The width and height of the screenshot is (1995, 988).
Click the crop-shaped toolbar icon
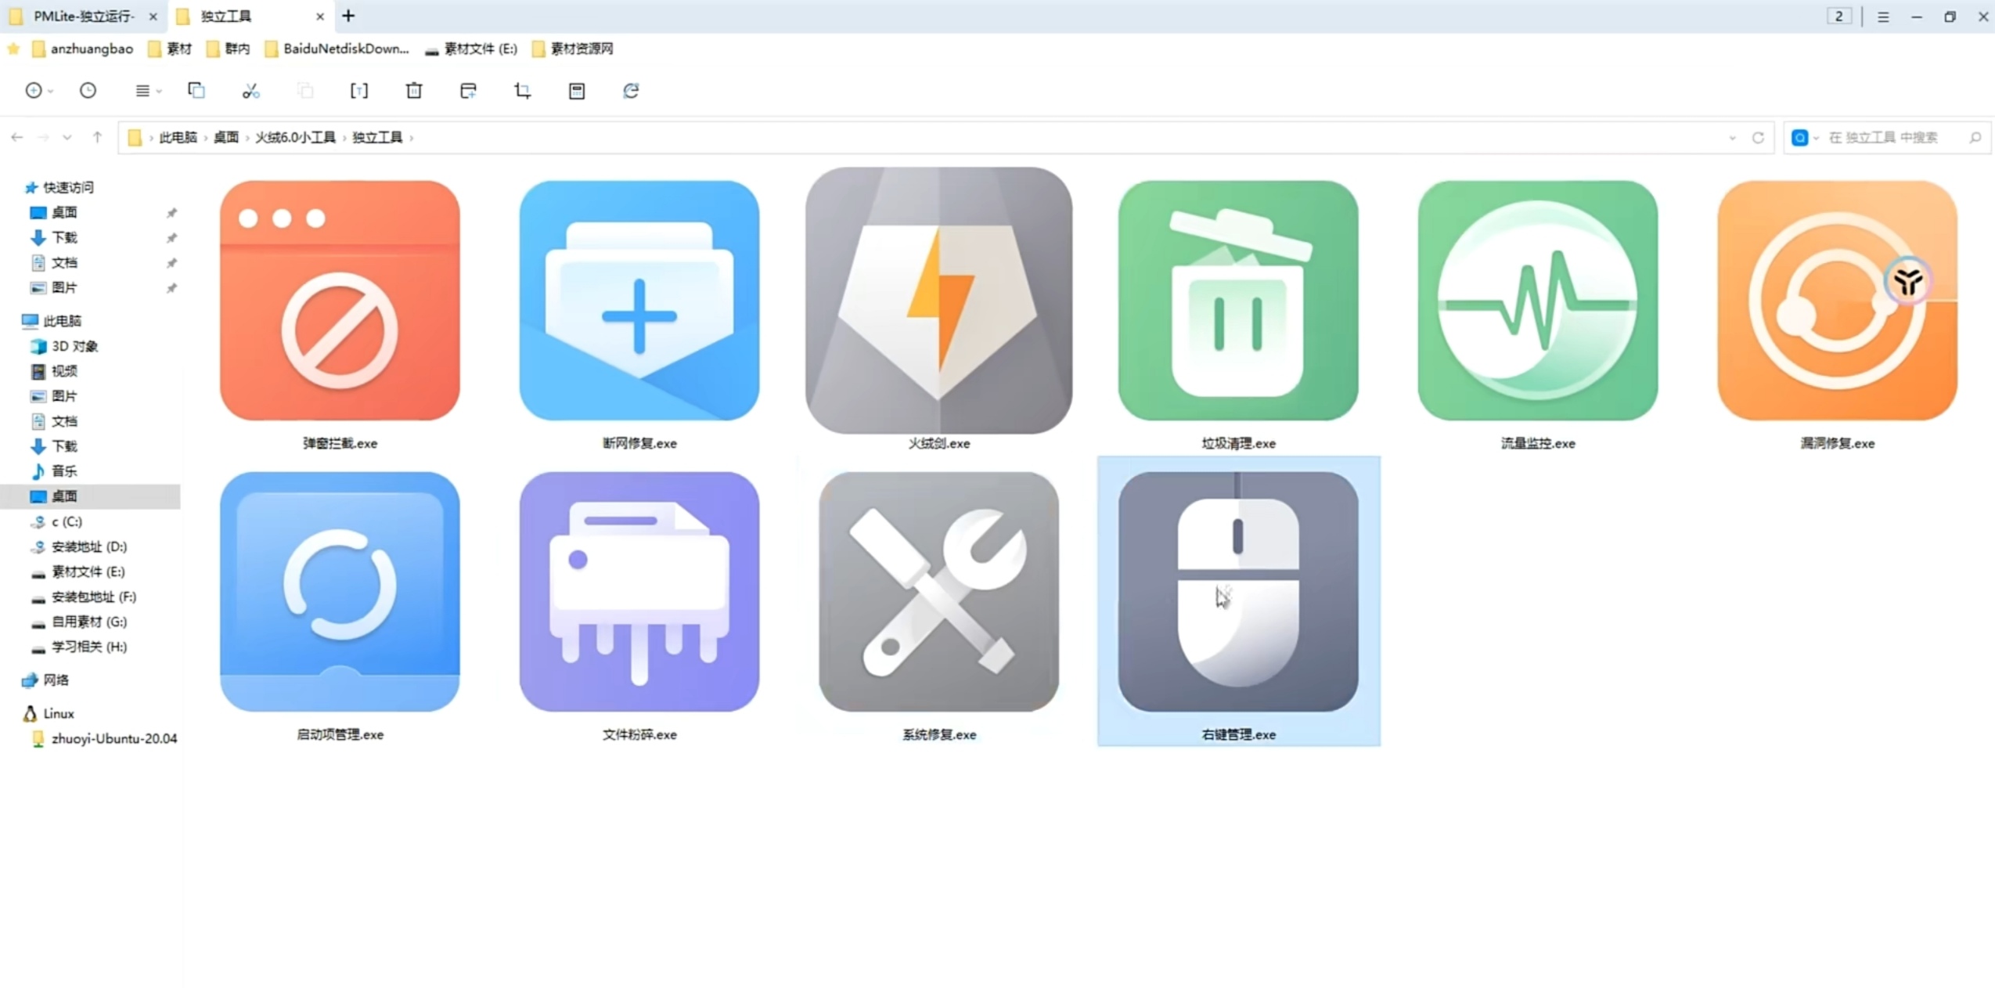tap(522, 91)
